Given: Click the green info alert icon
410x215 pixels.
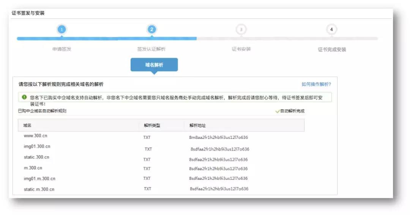Looking at the screenshot, I should tap(24, 97).
